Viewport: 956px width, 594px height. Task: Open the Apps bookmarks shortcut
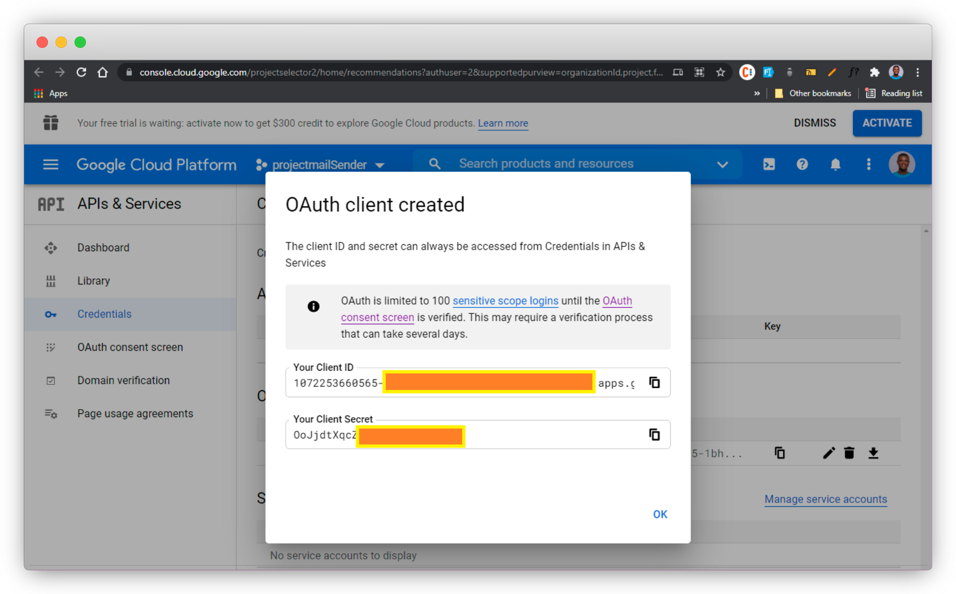tap(51, 93)
